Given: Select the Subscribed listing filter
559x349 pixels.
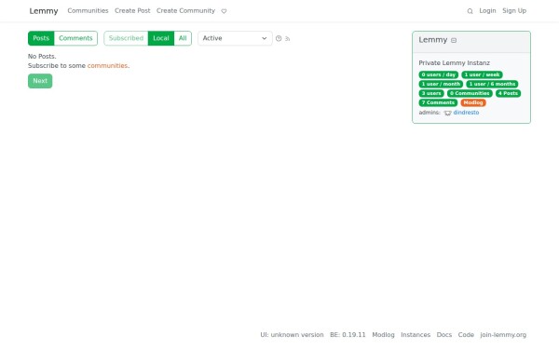Looking at the screenshot, I should [x=126, y=38].
